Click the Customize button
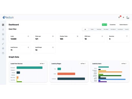 tap(112, 25)
